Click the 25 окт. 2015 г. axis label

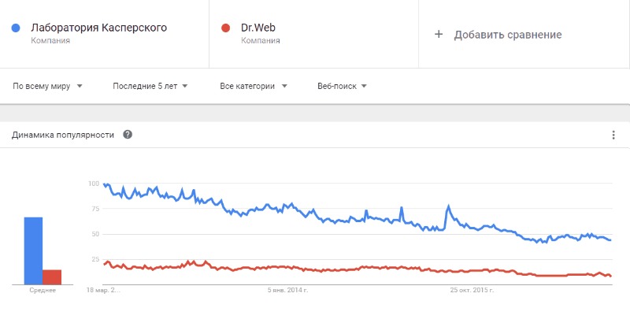472,290
